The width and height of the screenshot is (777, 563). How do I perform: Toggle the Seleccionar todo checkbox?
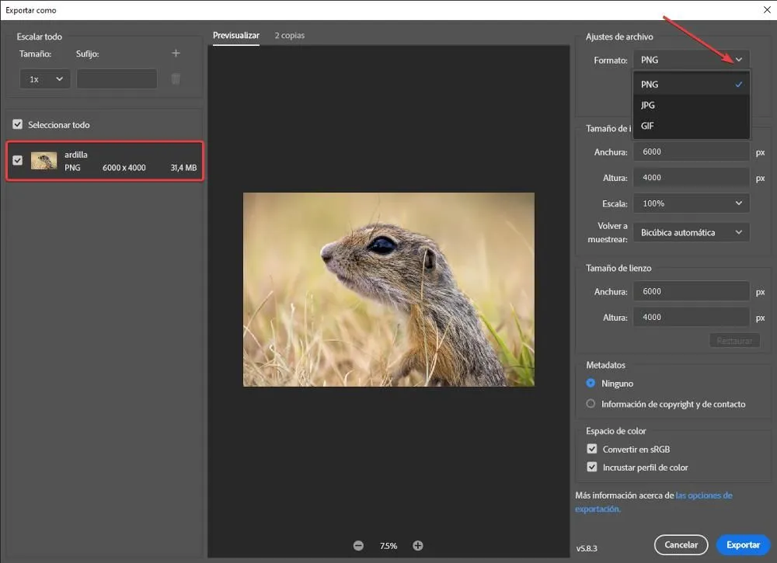(x=18, y=124)
